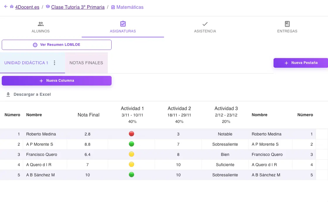This screenshot has width=328, height=202.
Task: Click the yellow circle for A Quero d l R
Action: [131, 164]
